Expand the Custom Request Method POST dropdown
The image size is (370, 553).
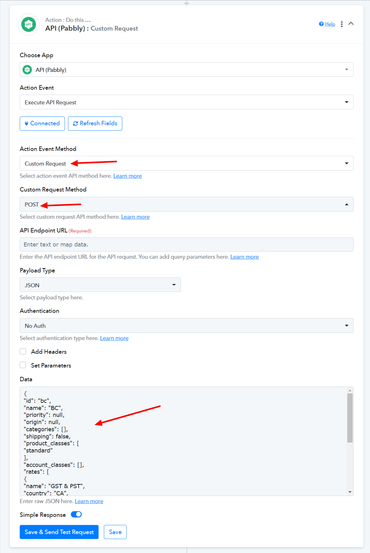pos(186,204)
